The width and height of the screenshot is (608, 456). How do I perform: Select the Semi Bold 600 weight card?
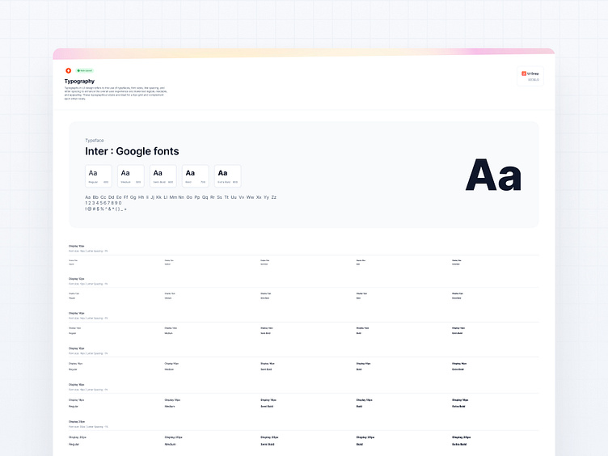(x=163, y=176)
